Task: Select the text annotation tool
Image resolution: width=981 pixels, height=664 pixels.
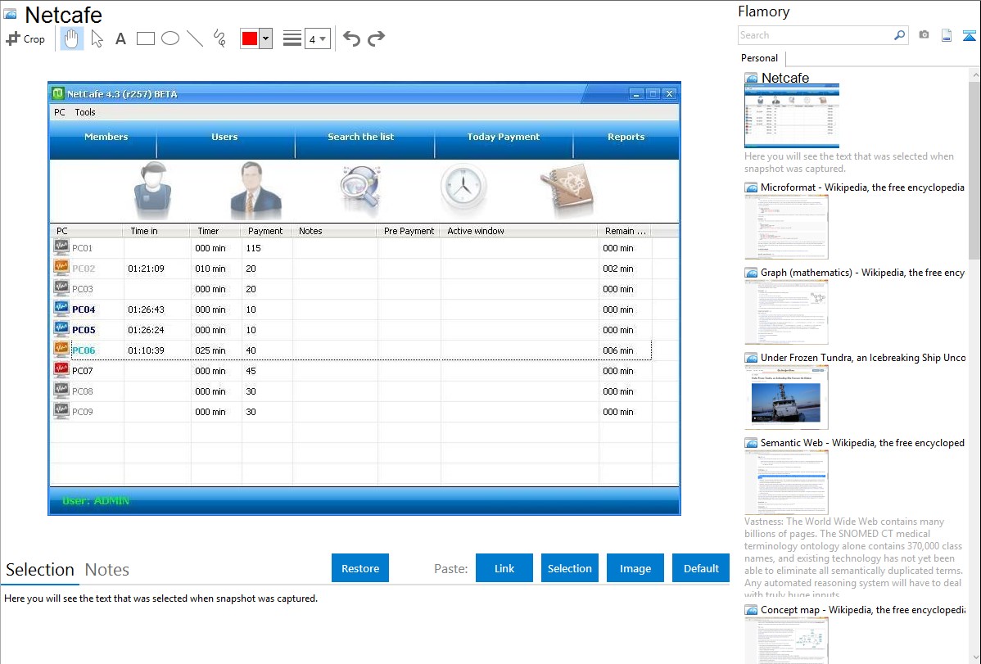Action: click(120, 38)
